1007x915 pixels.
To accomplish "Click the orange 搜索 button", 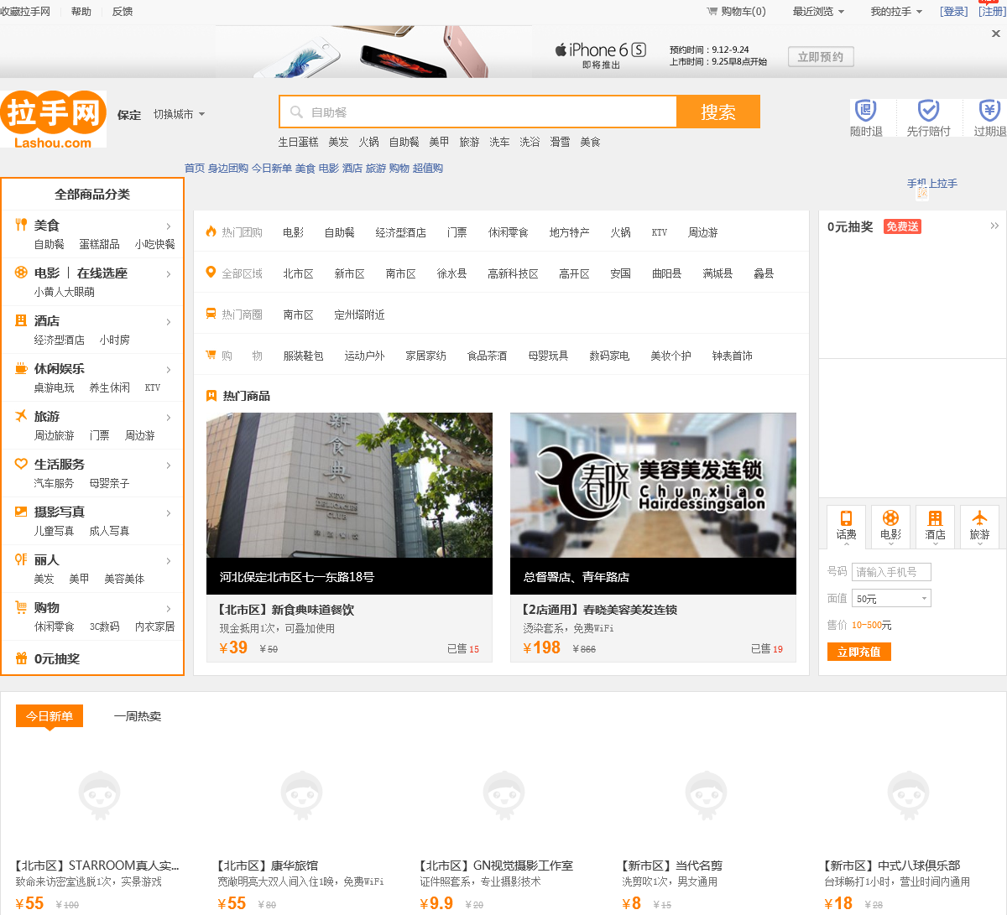I will [718, 112].
